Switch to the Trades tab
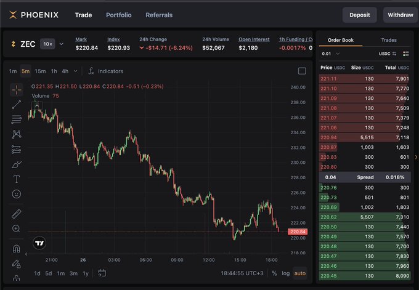The height and width of the screenshot is (290, 419). (x=389, y=40)
